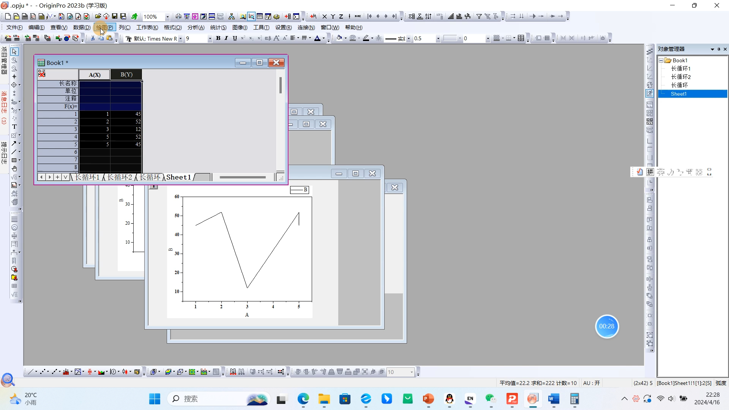
Task: Click the New project icon
Action: click(x=8, y=16)
